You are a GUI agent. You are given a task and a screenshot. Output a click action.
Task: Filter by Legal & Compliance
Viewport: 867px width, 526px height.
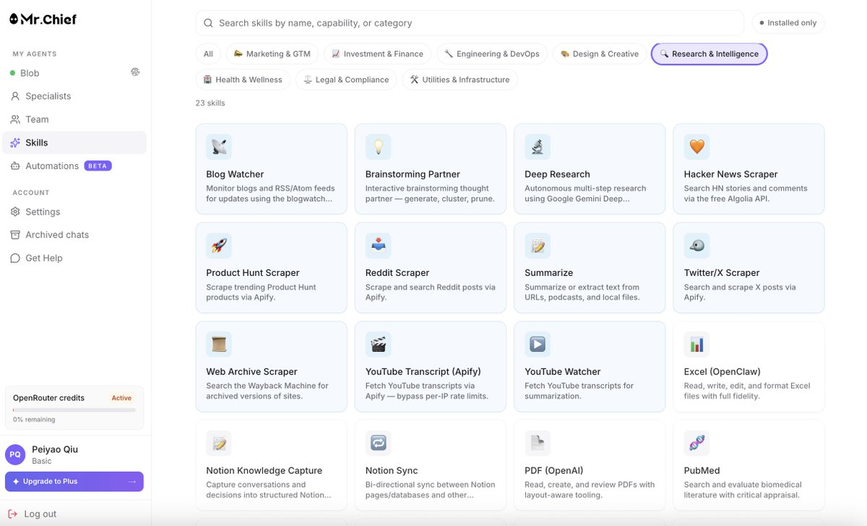tap(346, 79)
